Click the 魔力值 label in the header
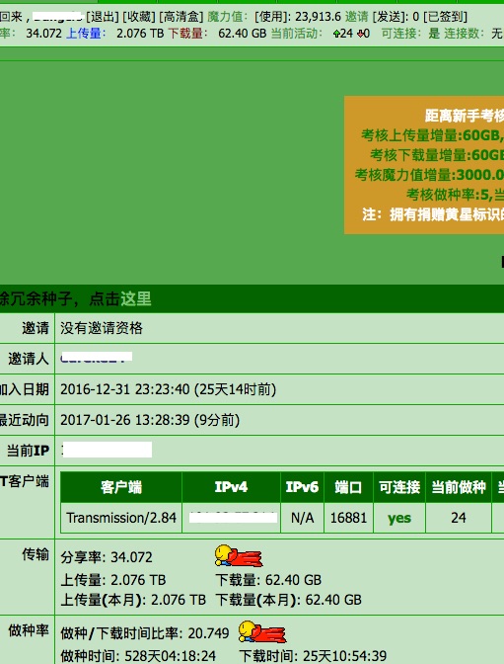This screenshot has height=664, width=504. point(227,17)
